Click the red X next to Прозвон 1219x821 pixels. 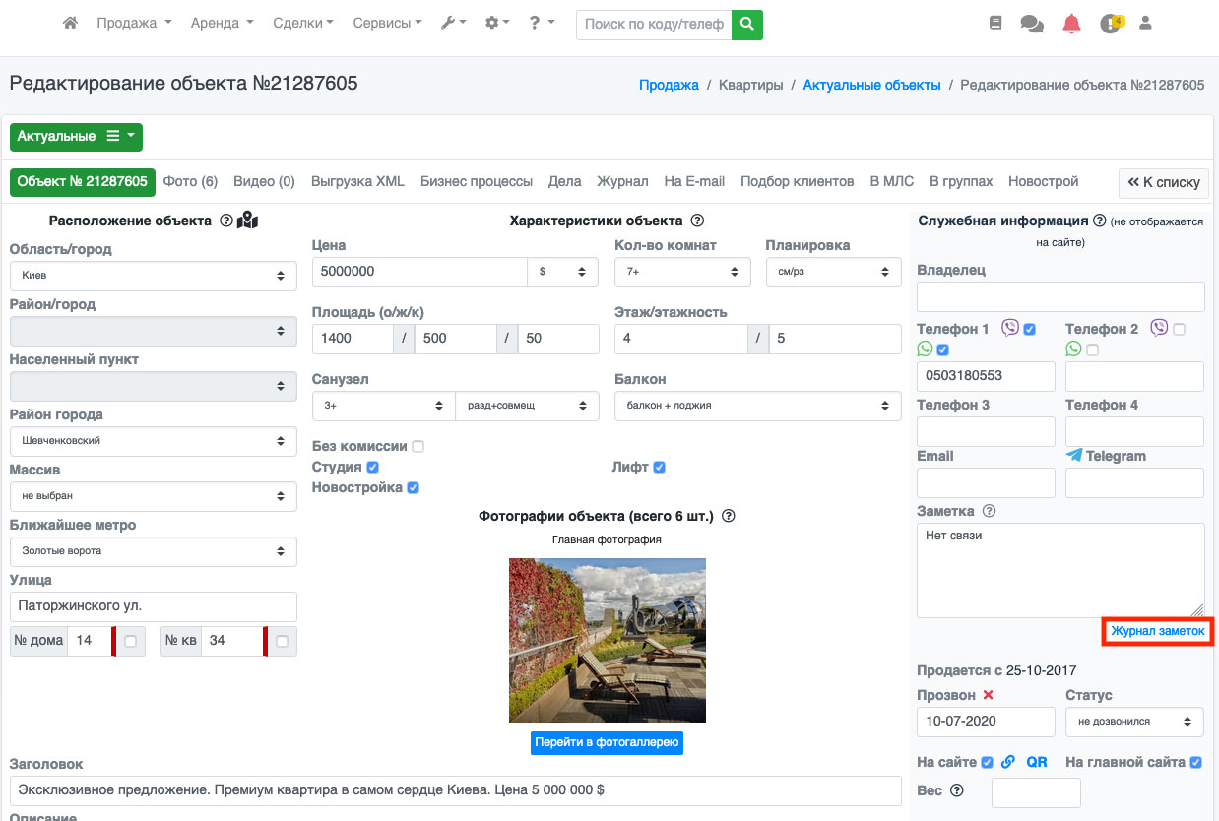pyautogui.click(x=989, y=695)
